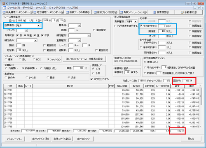Image resolution: width=206 pixels, height=148 pixels.
Task: Open the 競走種別 dropdown
Action: click(x=89, y=35)
